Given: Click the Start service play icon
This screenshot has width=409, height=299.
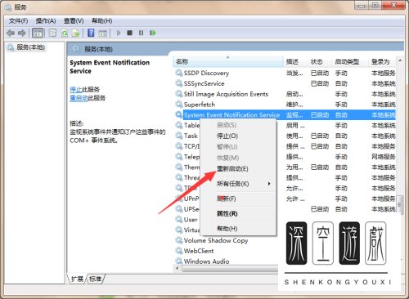Looking at the screenshot, I should (119, 33).
